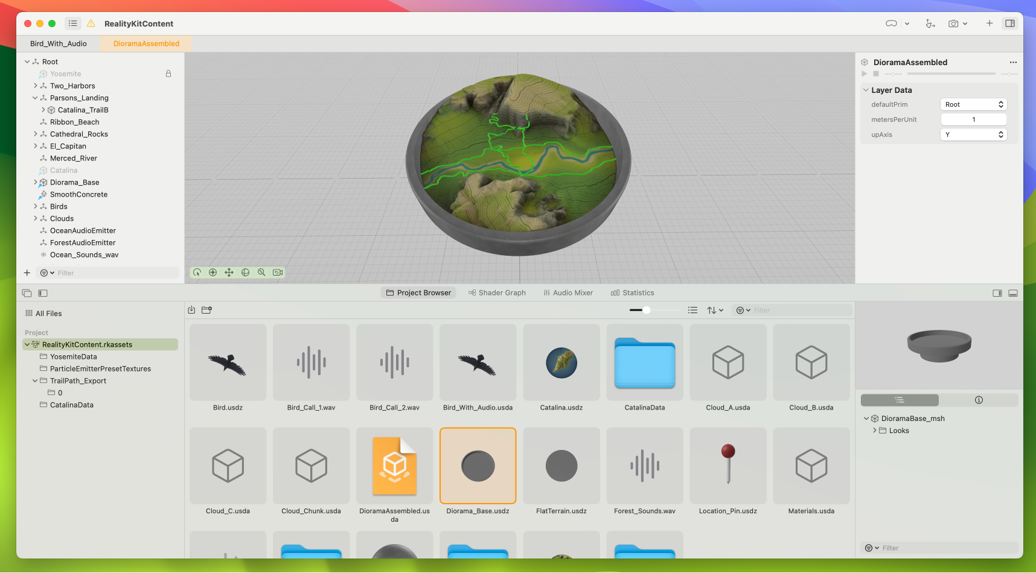Open the Bird_With_Audio tab

click(57, 43)
